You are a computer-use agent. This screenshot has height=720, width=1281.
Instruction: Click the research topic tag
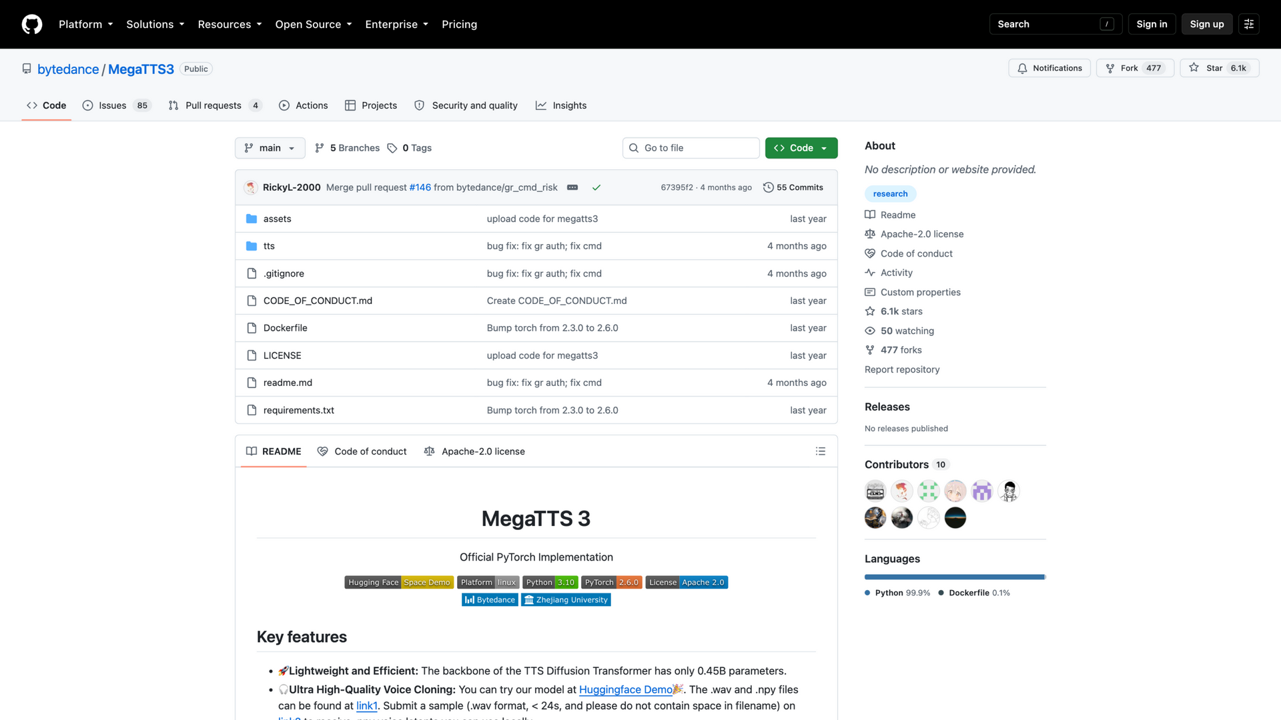(891, 194)
